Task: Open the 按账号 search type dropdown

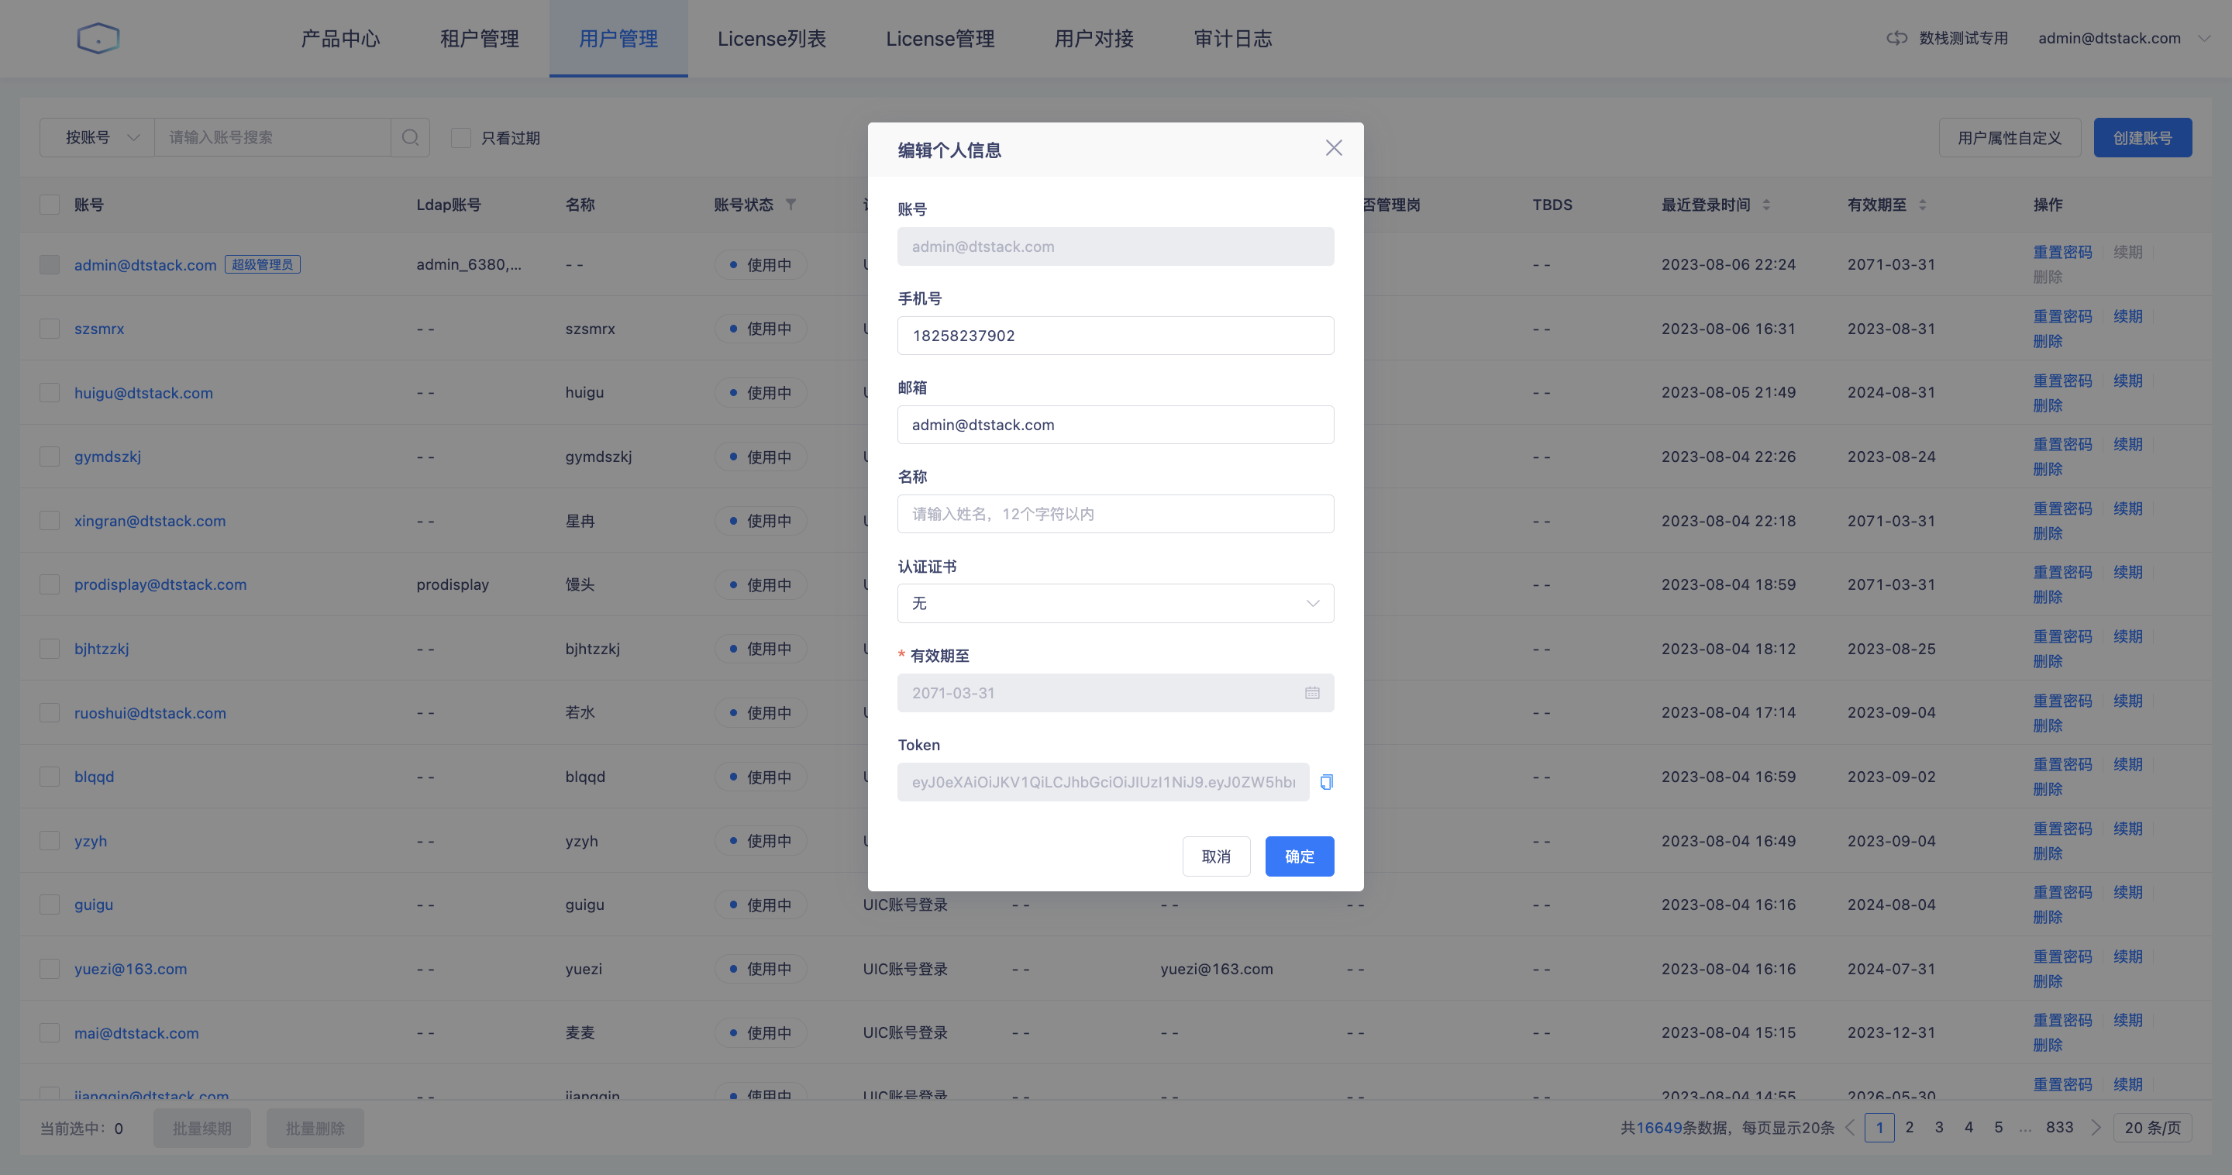Action: tap(97, 138)
